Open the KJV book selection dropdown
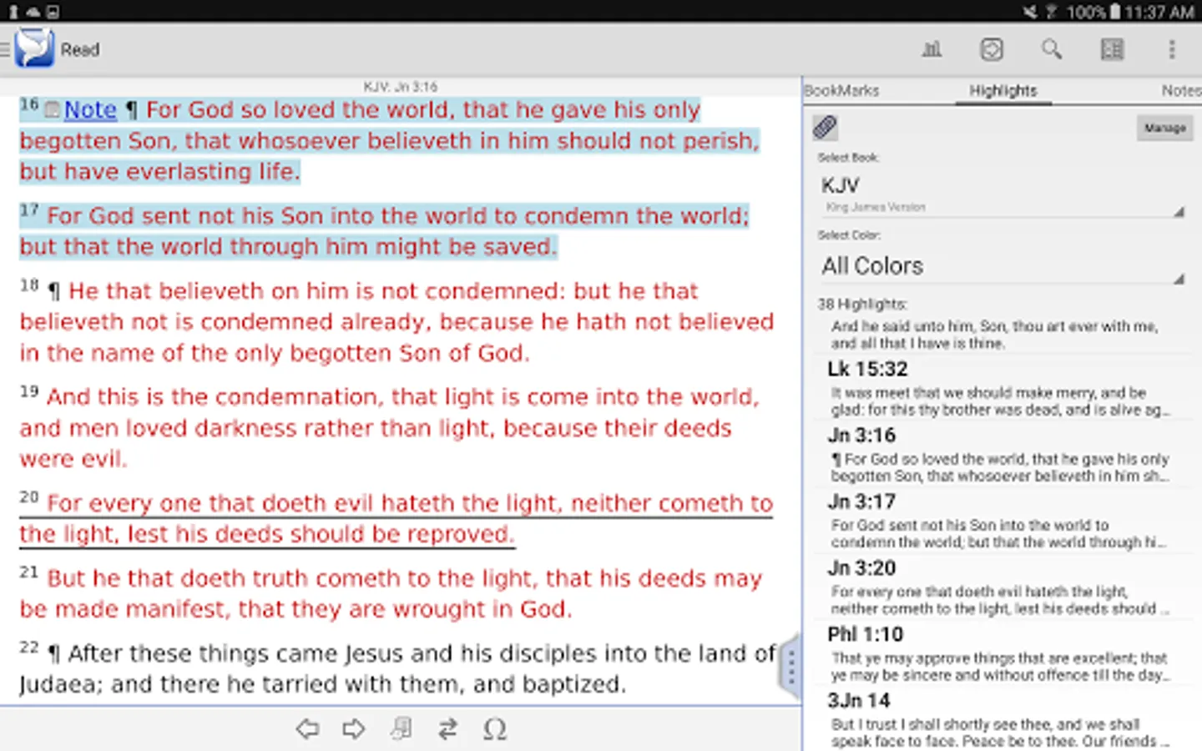 pyautogui.click(x=1002, y=194)
